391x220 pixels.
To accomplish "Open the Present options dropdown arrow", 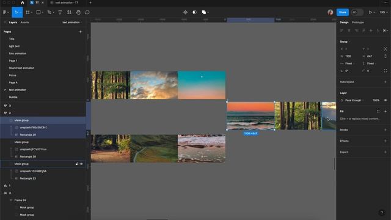I will (x=375, y=12).
